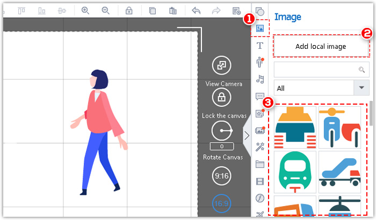This screenshot has height=220, width=376.
Task: Select the airport stair truck thumbnail
Action: click(x=340, y=172)
